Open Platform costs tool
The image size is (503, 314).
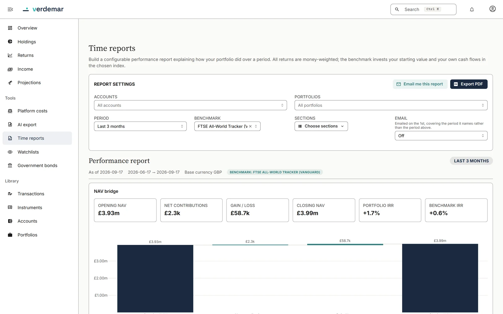coord(37,111)
